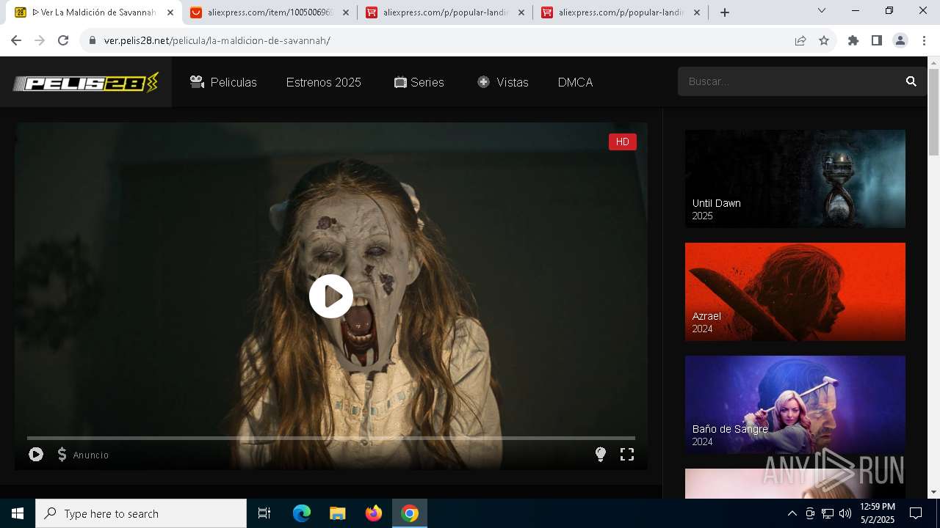This screenshot has height=528, width=940.
Task: Click the address bar URL
Action: tap(217, 40)
